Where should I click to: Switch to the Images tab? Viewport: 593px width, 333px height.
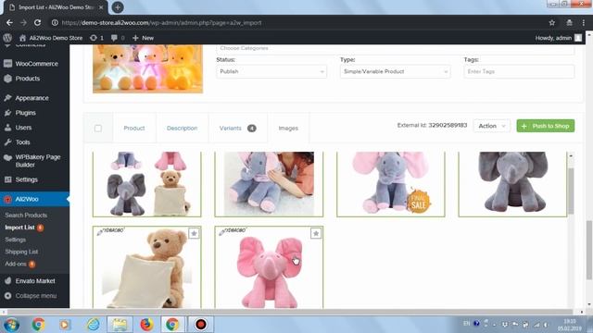(288, 129)
